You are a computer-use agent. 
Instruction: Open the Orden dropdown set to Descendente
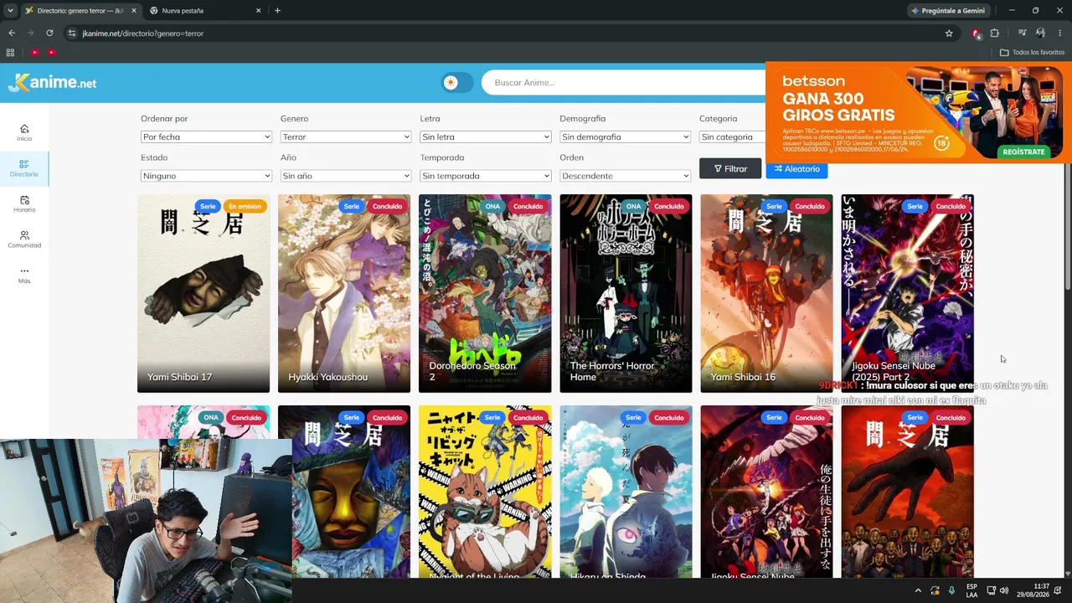pyautogui.click(x=626, y=176)
